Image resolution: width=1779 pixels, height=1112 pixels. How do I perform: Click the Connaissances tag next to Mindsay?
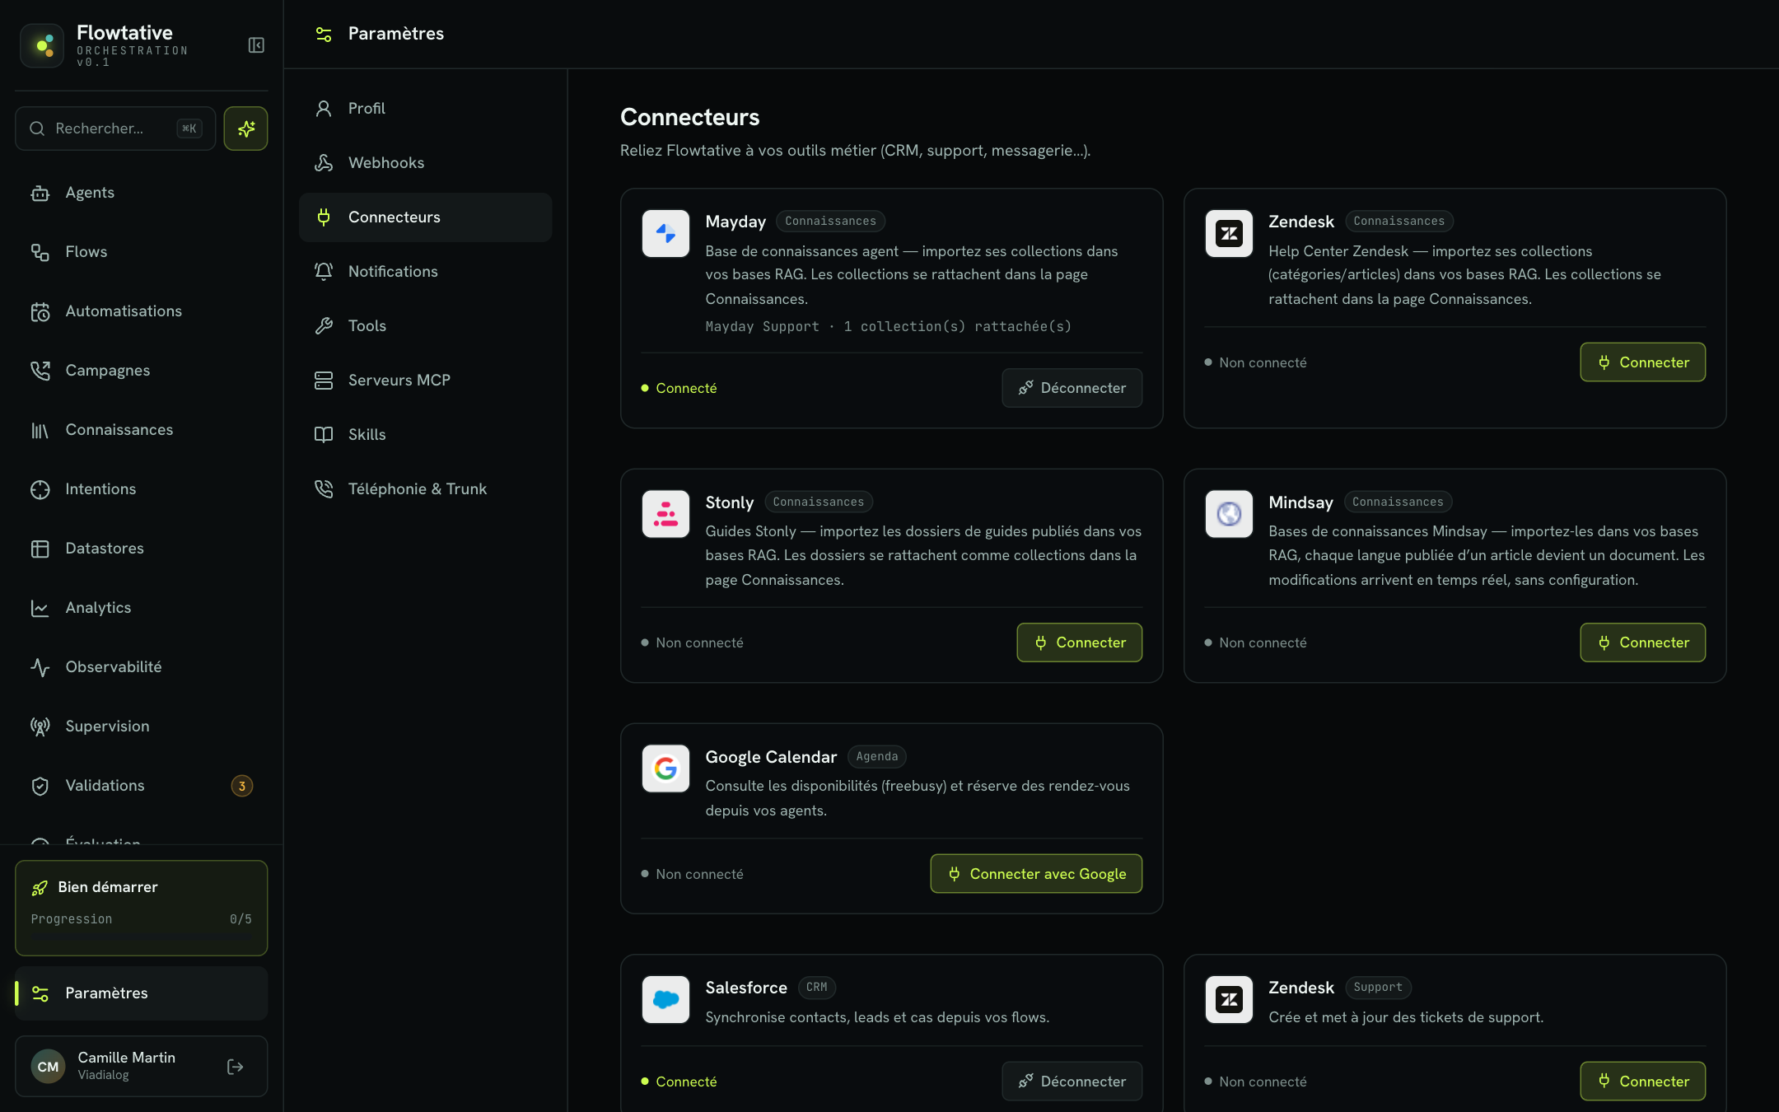click(x=1398, y=502)
